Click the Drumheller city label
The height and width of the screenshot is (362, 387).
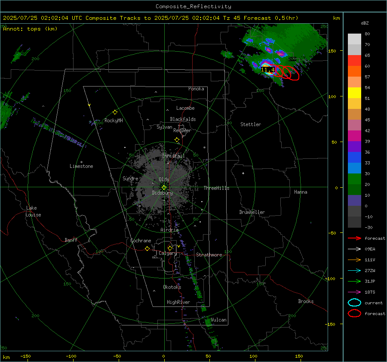click(252, 212)
